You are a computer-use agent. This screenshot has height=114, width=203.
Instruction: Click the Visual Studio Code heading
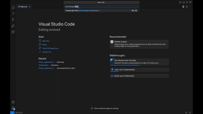[x=56, y=24]
